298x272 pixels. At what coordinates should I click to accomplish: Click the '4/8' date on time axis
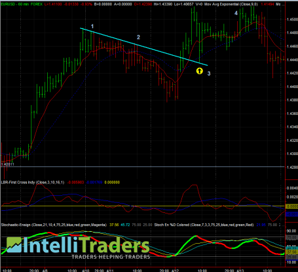pyautogui.click(x=45, y=271)
